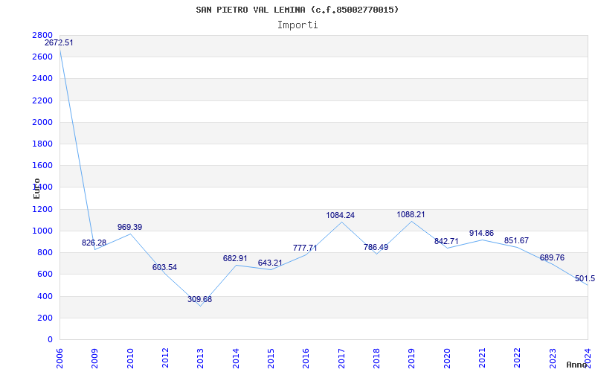Select the 603.54 data label
595x372 pixels.
pyautogui.click(x=164, y=267)
